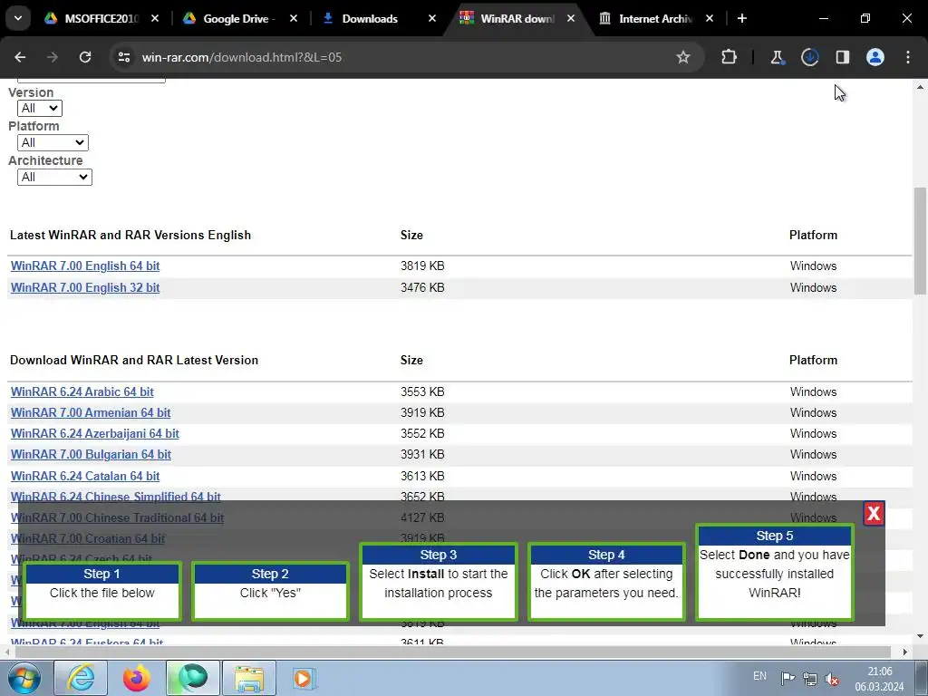Close the installation steps overlay with red X
Image resolution: width=928 pixels, height=696 pixels.
coord(874,514)
